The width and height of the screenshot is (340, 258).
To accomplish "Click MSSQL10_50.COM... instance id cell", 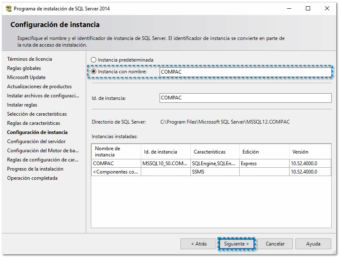I will pos(166,164).
